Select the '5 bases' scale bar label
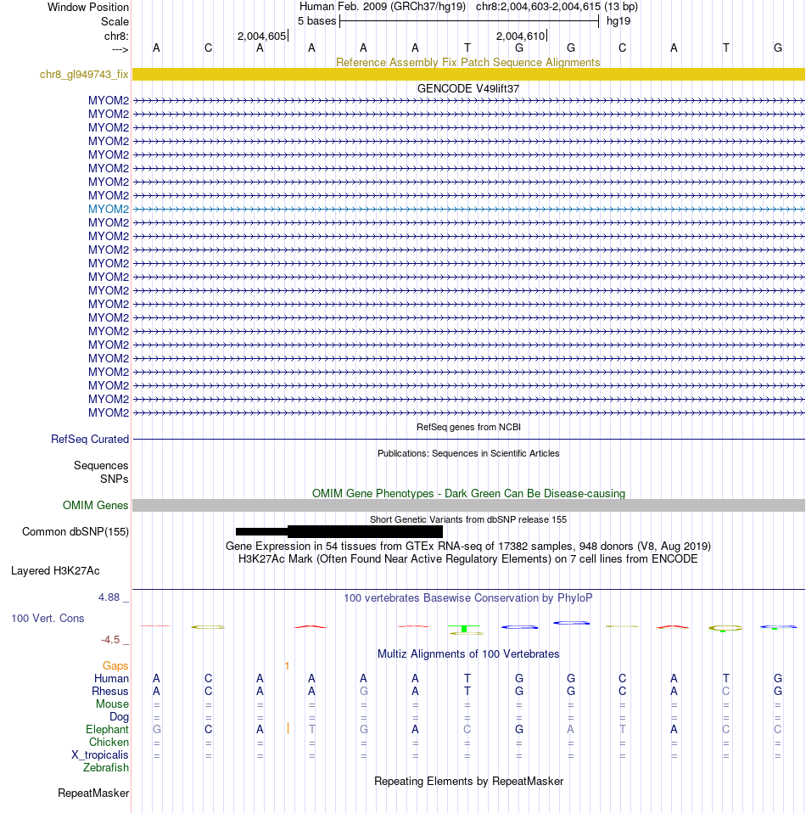This screenshot has height=813, width=806. (x=316, y=21)
